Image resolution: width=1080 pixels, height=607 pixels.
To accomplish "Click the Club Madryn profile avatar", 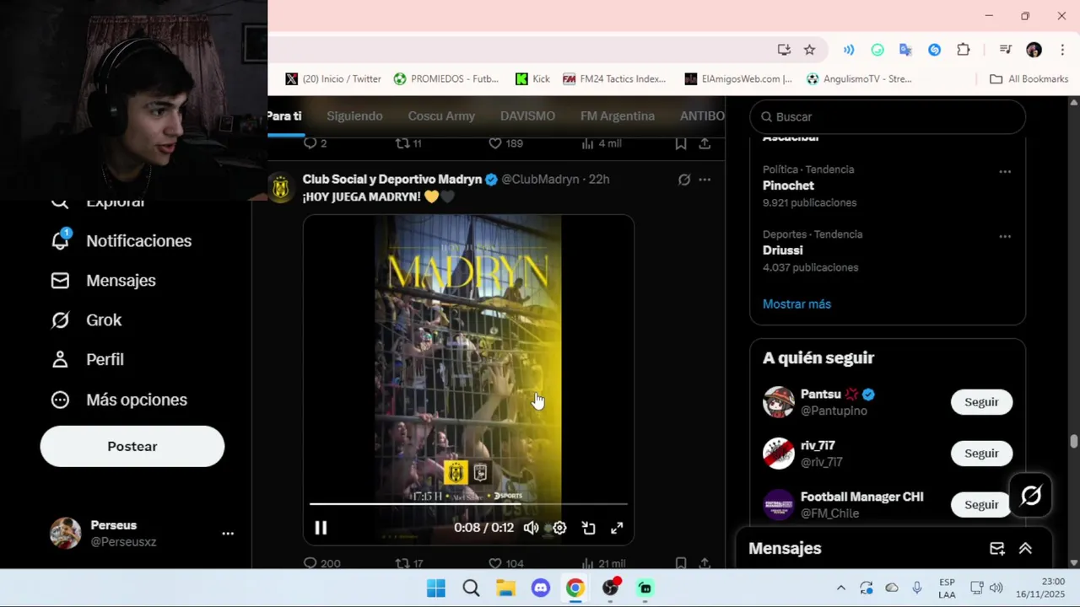I will coord(281,186).
